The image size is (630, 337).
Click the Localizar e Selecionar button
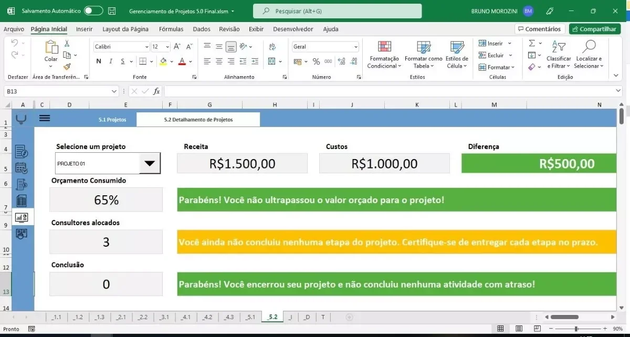tap(589, 55)
